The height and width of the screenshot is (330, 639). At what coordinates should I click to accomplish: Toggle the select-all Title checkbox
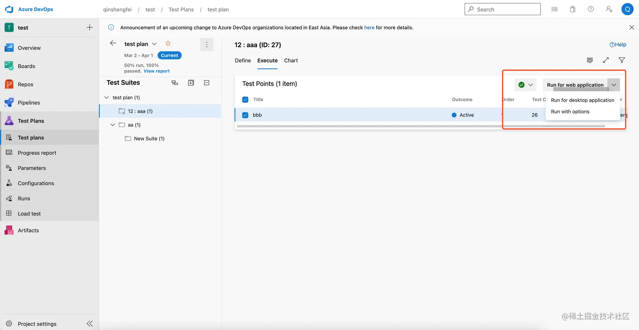click(245, 100)
